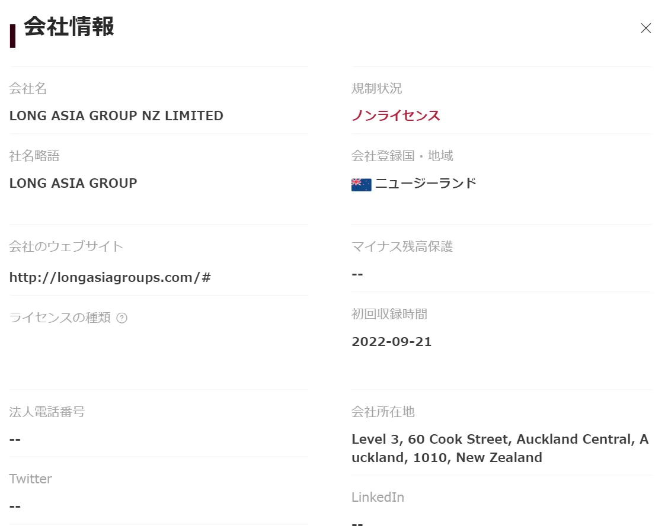
Task: Click the ニュージーランド country text
Action: [x=426, y=183]
